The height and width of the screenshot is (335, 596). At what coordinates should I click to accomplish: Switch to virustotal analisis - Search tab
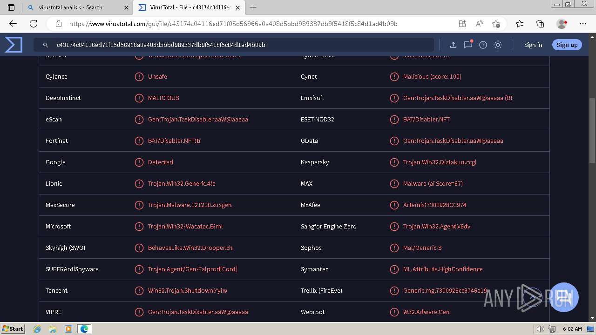point(77,7)
